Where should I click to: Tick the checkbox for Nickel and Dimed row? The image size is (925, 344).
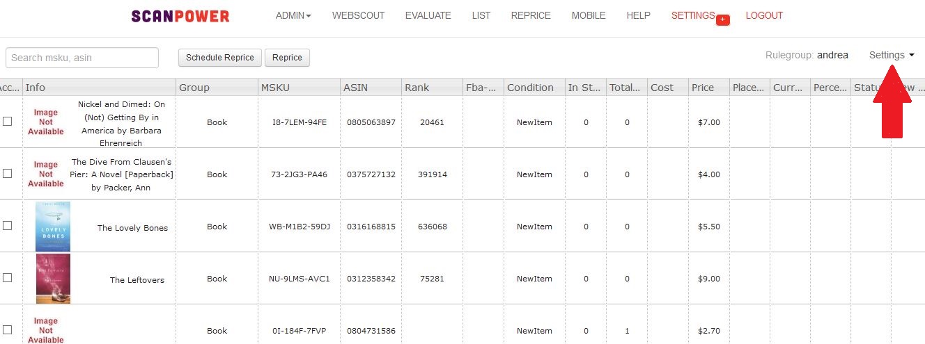8,121
